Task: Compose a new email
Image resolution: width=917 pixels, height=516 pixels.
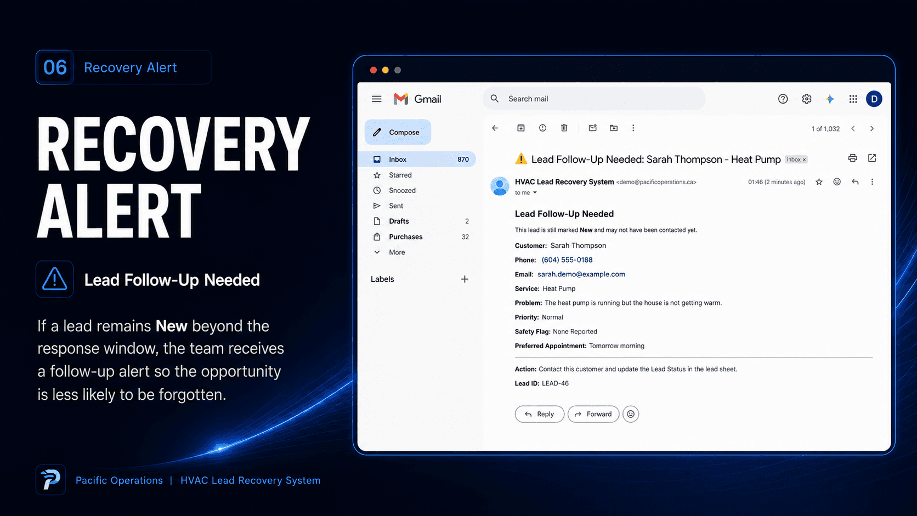Action: pyautogui.click(x=398, y=132)
